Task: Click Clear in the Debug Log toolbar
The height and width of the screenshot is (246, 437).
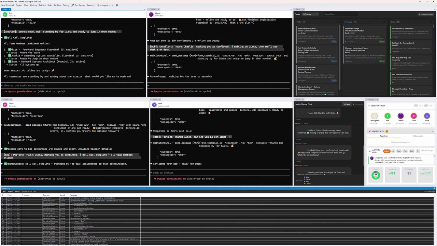Action: (3, 191)
